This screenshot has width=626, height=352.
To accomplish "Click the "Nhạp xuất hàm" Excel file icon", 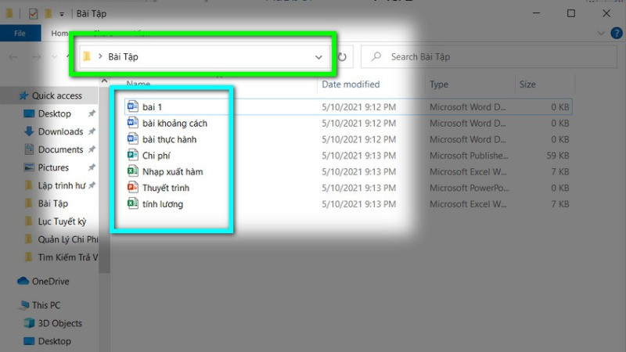I will (132, 171).
